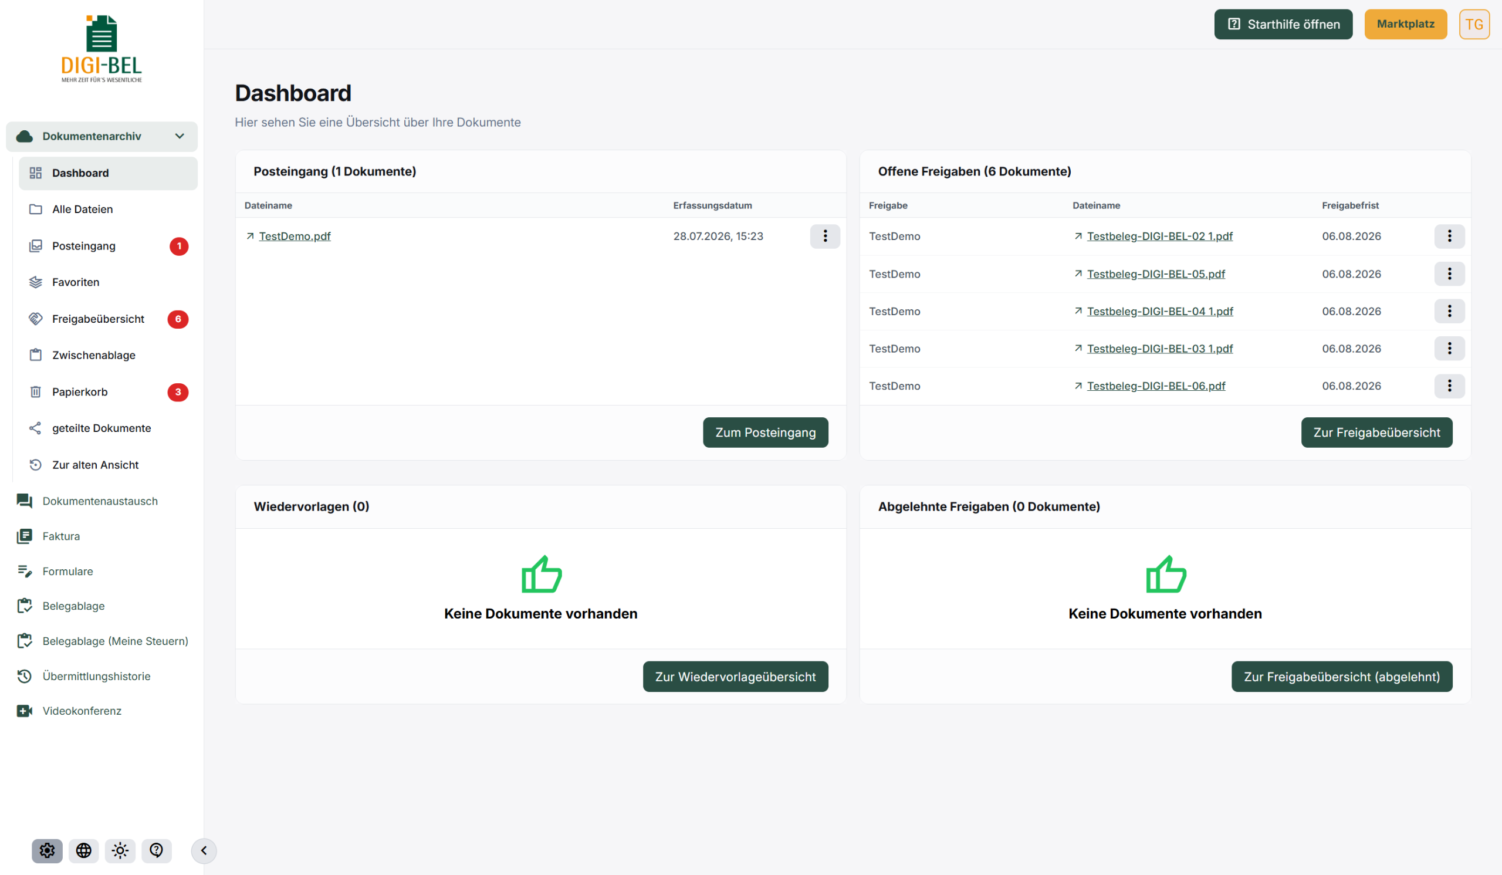Collapse the Dokumentenarchiv section chevron
This screenshot has width=1502, height=875.
tap(180, 137)
